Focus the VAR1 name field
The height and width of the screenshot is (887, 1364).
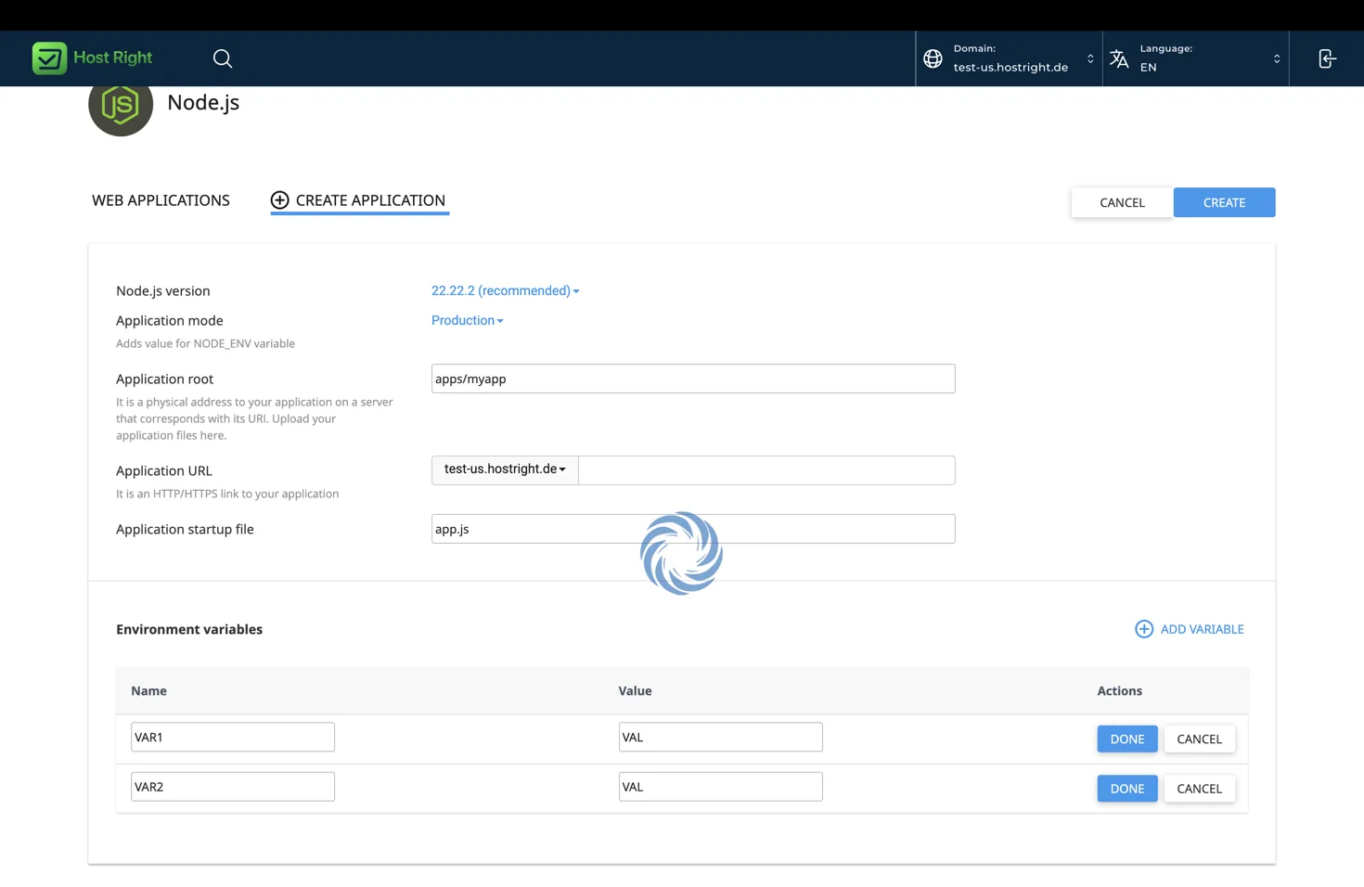pos(233,737)
